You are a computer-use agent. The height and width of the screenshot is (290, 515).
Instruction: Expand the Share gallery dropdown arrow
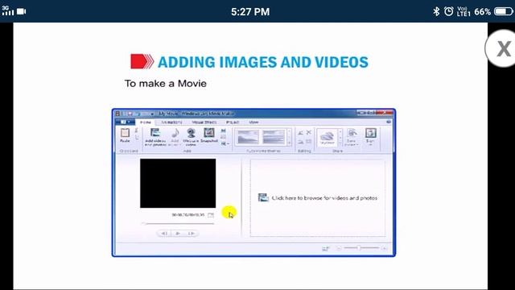[340, 143]
